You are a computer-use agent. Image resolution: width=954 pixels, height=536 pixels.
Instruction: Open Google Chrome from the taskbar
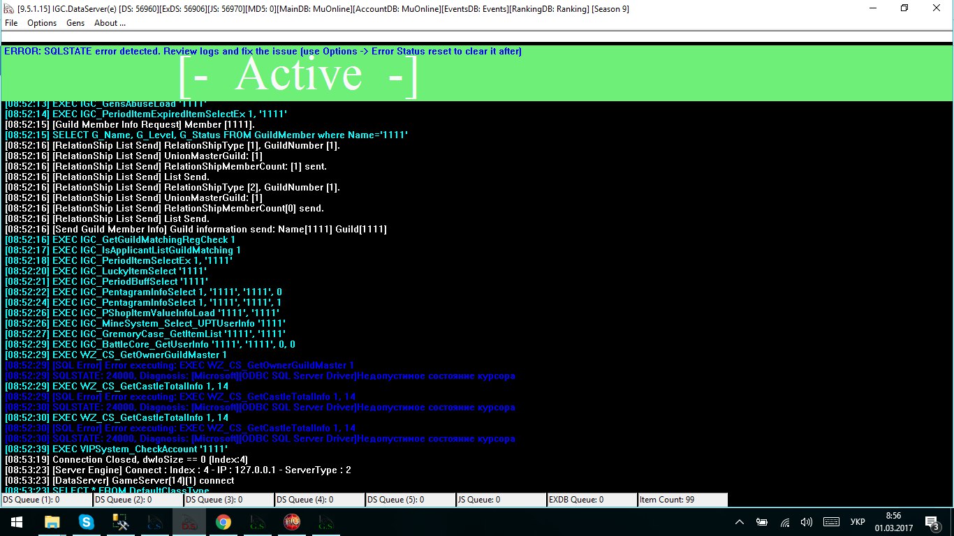223,521
